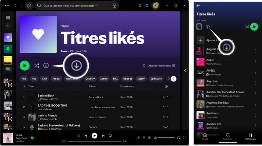Open the Home page icon

point(29,6)
